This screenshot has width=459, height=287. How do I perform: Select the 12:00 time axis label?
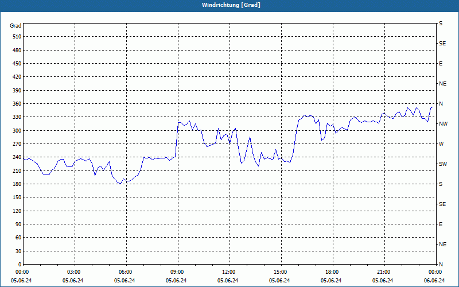229,272
